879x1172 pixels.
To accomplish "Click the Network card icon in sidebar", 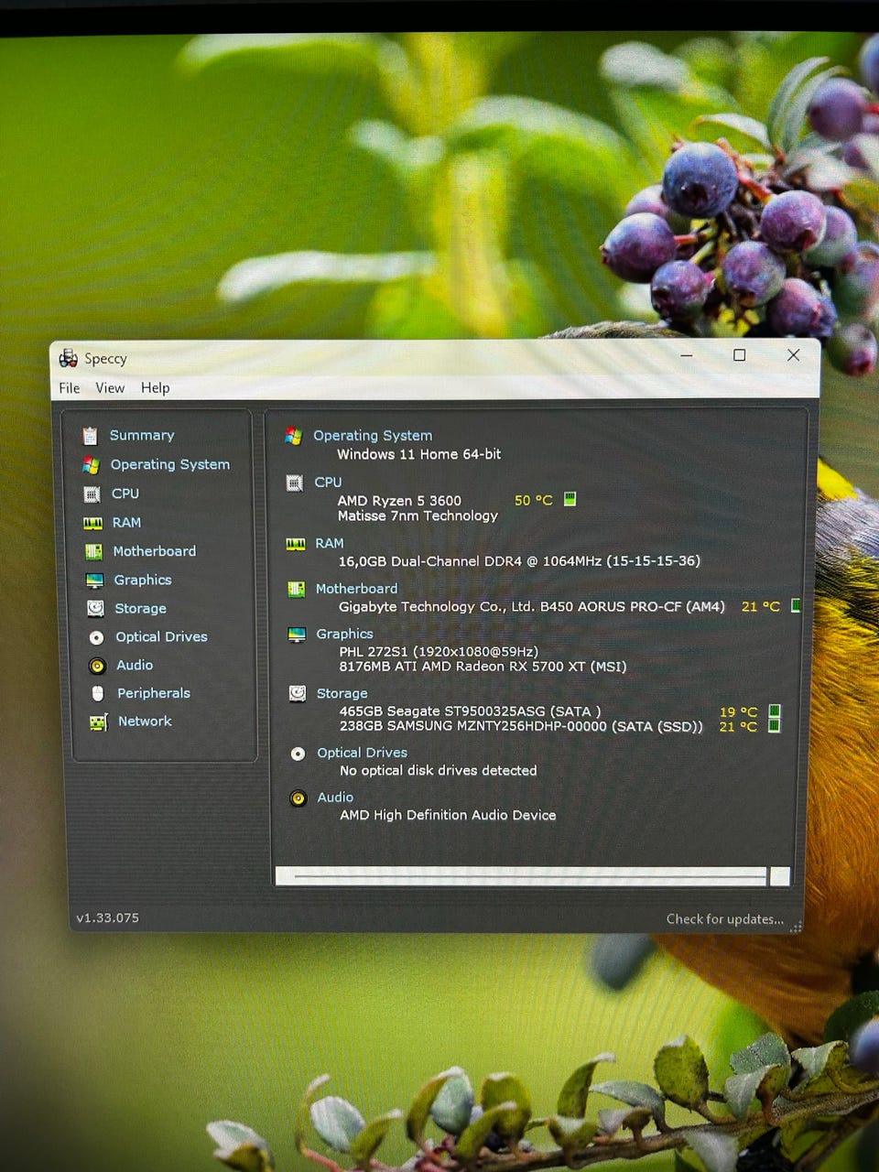I will coord(98,722).
